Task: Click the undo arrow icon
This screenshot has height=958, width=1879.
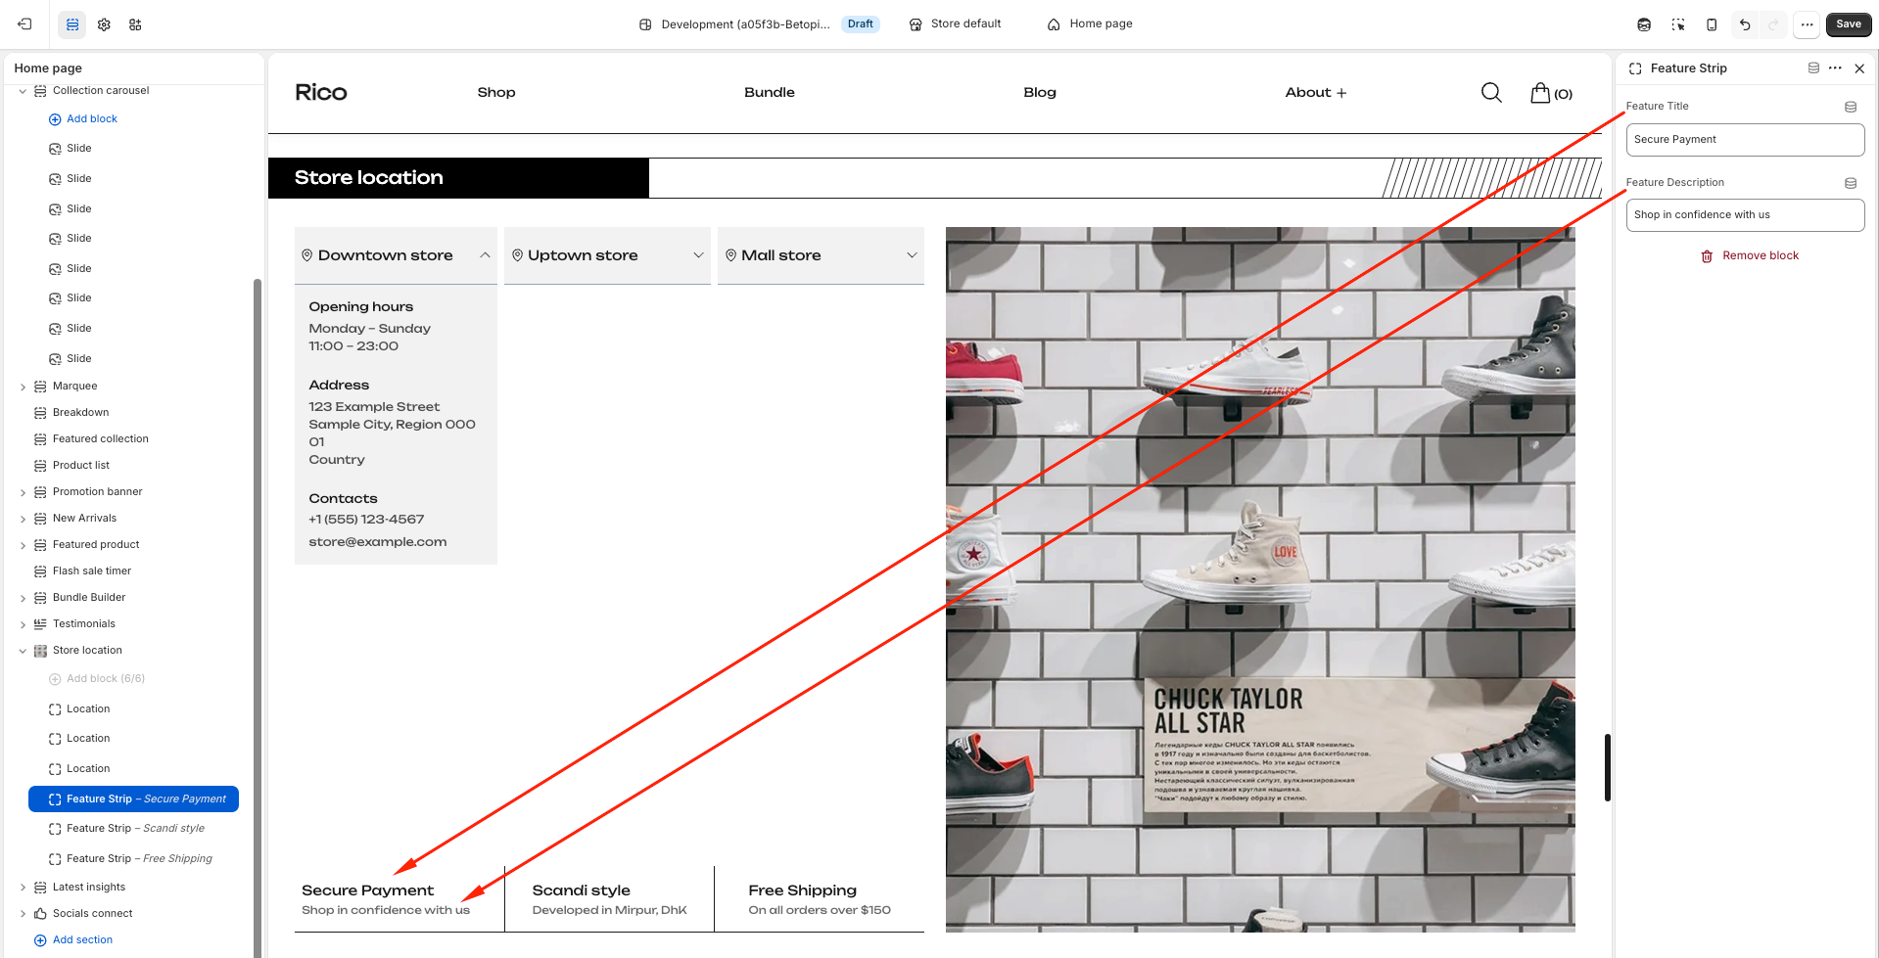Action: (1745, 24)
